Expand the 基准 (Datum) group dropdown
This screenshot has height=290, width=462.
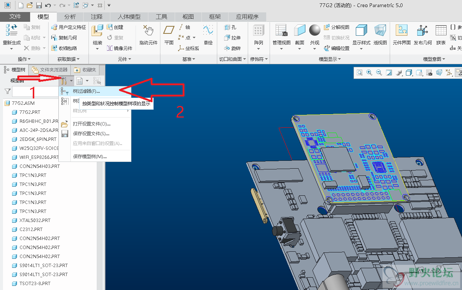pyautogui.click(x=189, y=59)
